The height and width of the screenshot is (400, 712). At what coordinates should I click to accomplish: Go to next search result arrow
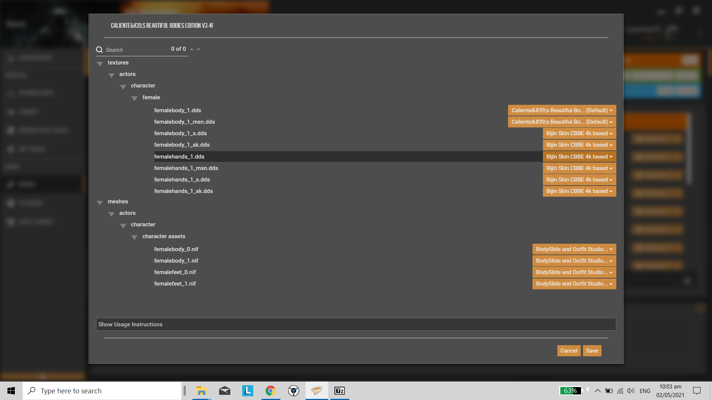tap(198, 49)
